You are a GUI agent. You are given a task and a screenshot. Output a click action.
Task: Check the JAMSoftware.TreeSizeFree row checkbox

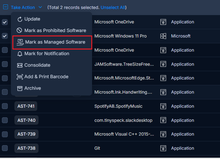pyautogui.click(x=5, y=64)
